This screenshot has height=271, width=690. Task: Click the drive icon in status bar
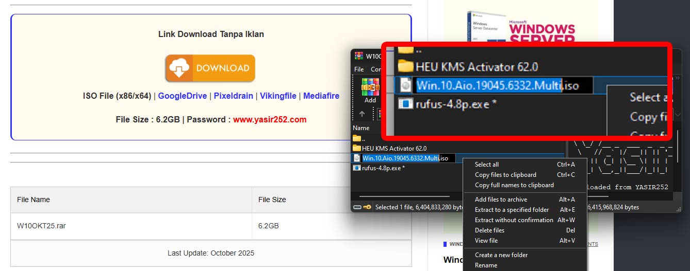[x=357, y=207]
